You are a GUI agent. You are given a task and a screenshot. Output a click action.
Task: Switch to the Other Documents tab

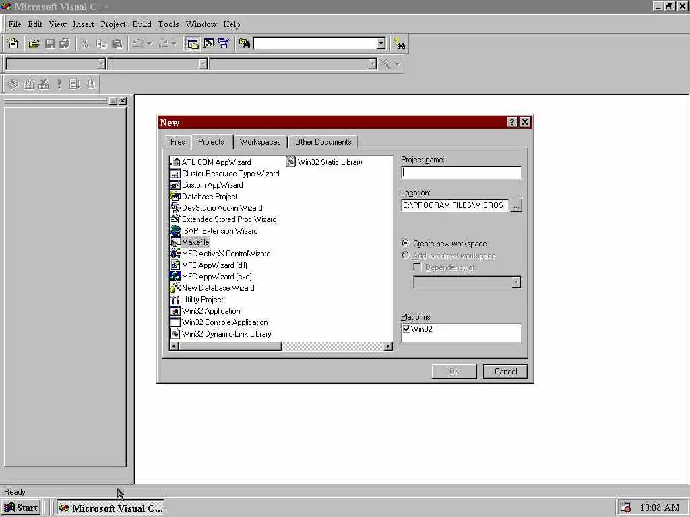click(323, 142)
